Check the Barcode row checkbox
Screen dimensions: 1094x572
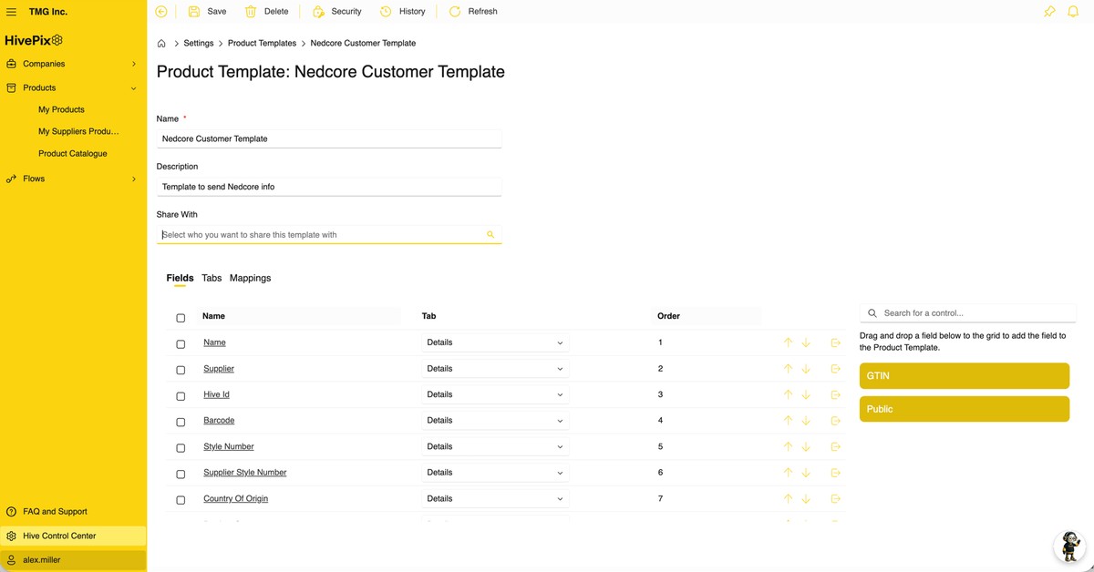click(181, 422)
